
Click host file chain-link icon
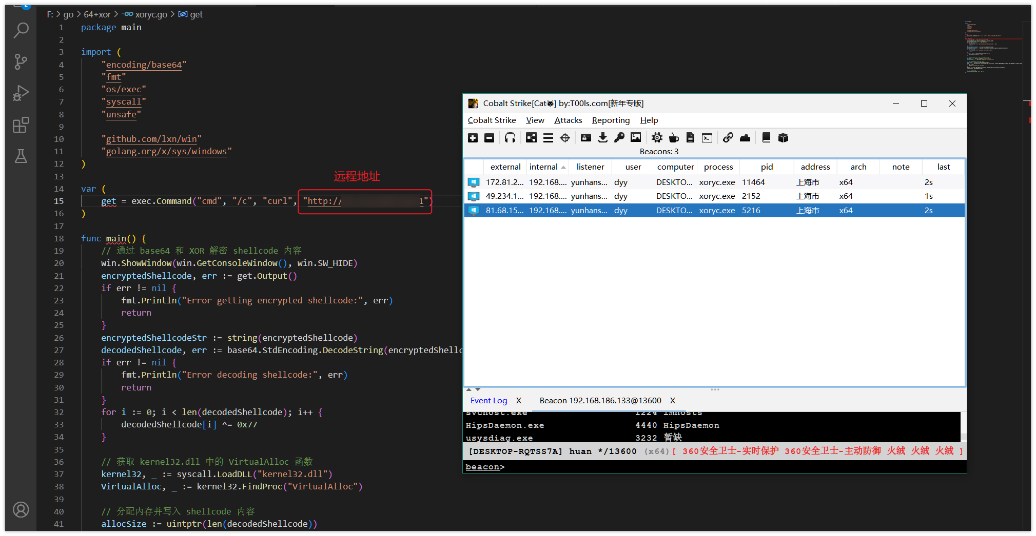728,138
